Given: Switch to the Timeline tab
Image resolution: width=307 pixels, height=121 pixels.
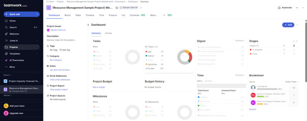Looking at the screenshot, I should click(x=90, y=15).
